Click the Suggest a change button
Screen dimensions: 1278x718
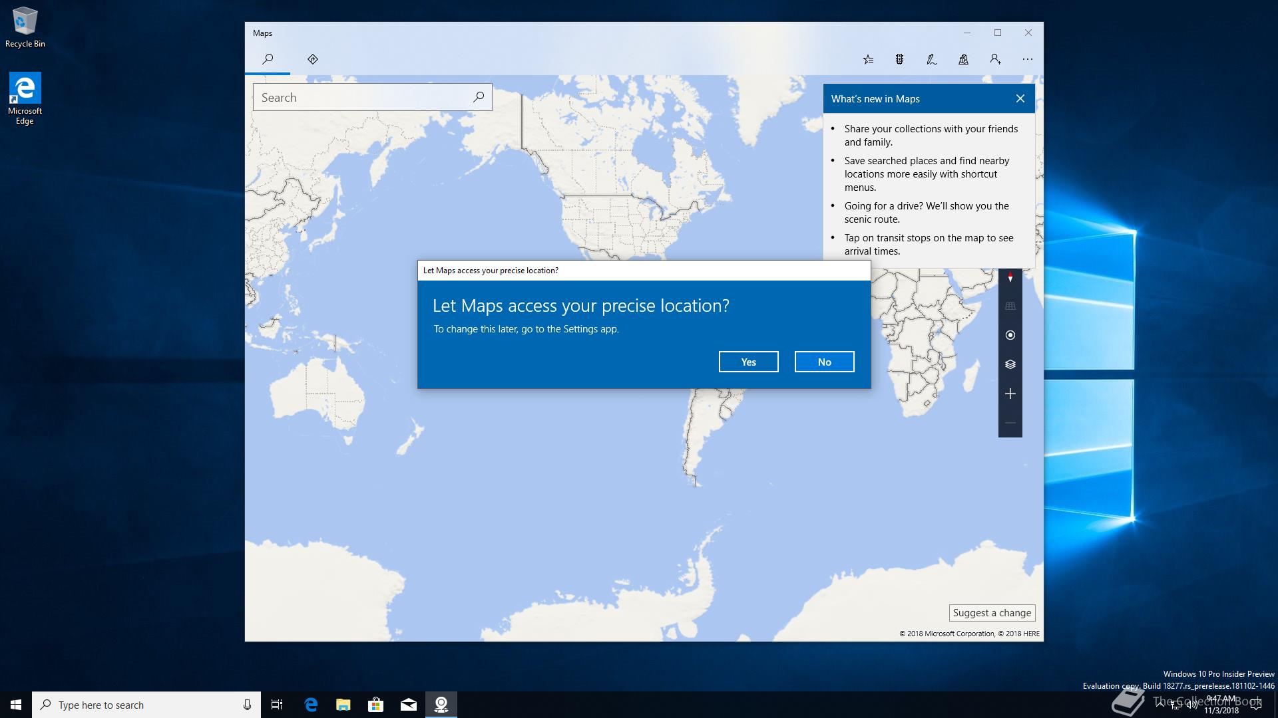coord(992,613)
